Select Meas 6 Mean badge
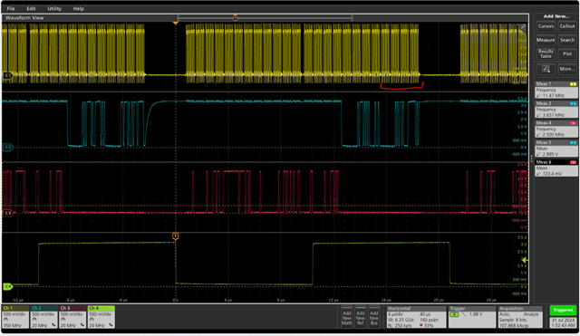This screenshot has width=580, height=336. coord(556,168)
